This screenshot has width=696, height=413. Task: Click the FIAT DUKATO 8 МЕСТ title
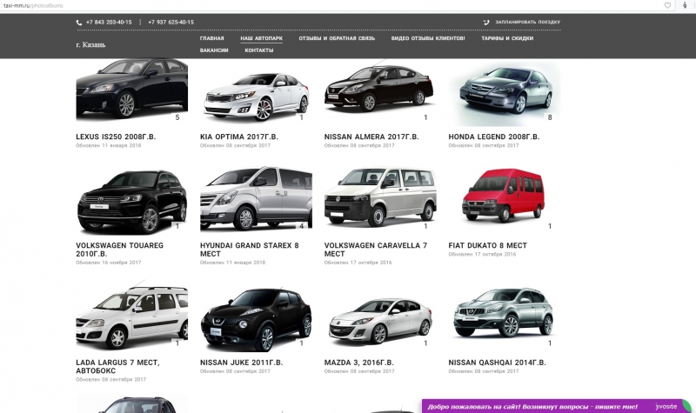pyautogui.click(x=488, y=245)
